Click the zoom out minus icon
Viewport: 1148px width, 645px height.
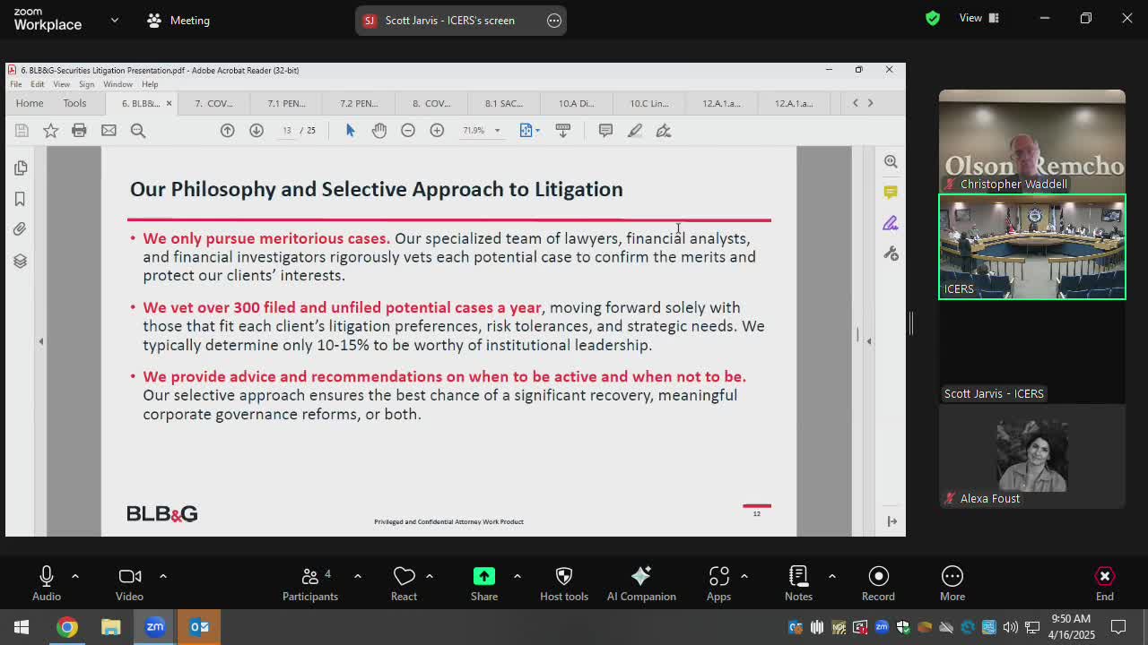(408, 131)
